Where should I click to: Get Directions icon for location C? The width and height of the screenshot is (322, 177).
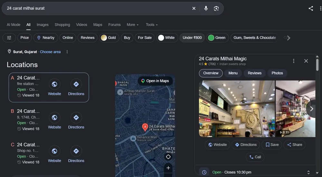(76, 151)
